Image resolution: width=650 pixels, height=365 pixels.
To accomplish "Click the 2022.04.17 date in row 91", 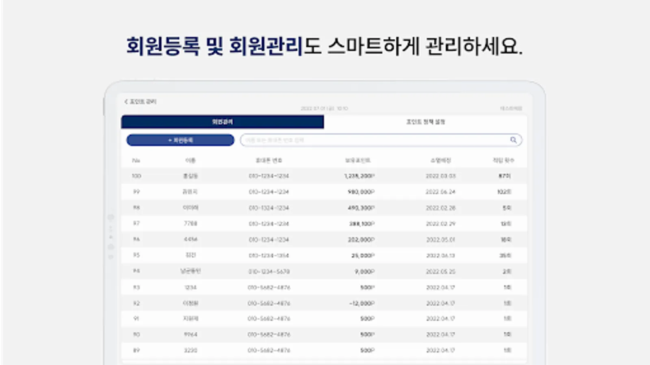I will click(x=441, y=319).
